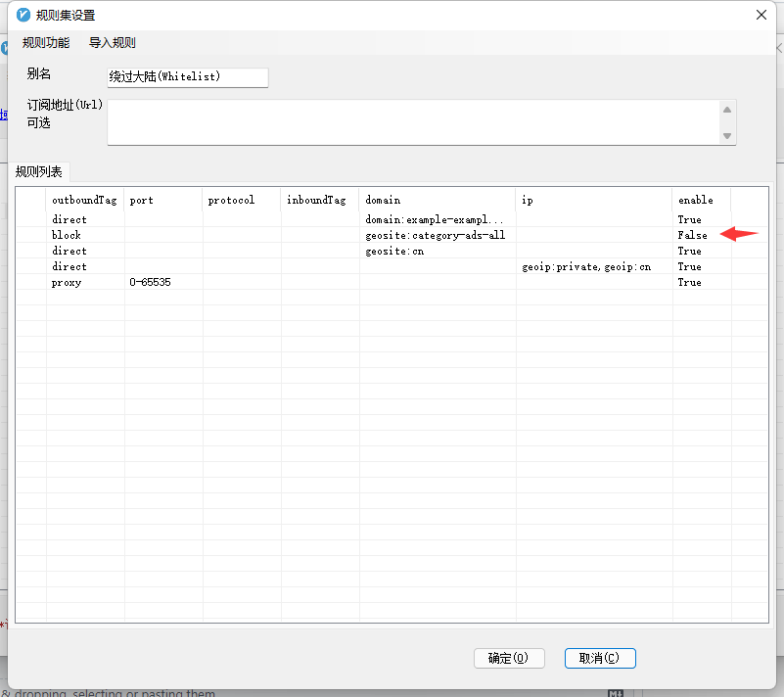This screenshot has width=784, height=697.
Task: Click the 取消(C) cancel button
Action: [x=600, y=658]
